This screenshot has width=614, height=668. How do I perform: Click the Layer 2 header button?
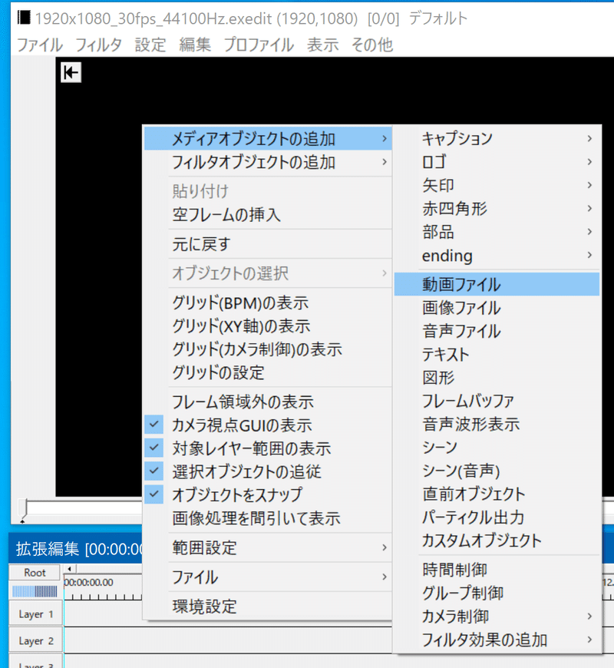click(x=36, y=640)
